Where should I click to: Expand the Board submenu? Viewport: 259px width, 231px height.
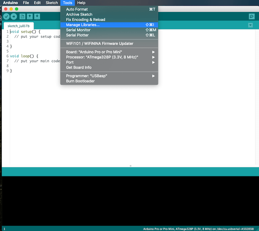109,52
